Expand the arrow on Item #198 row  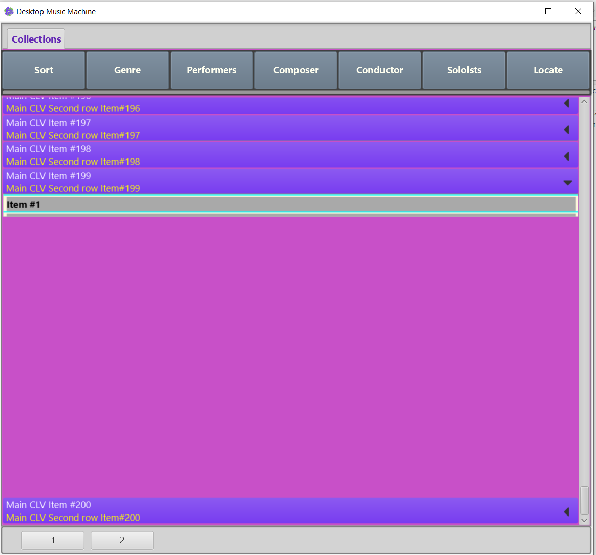566,156
